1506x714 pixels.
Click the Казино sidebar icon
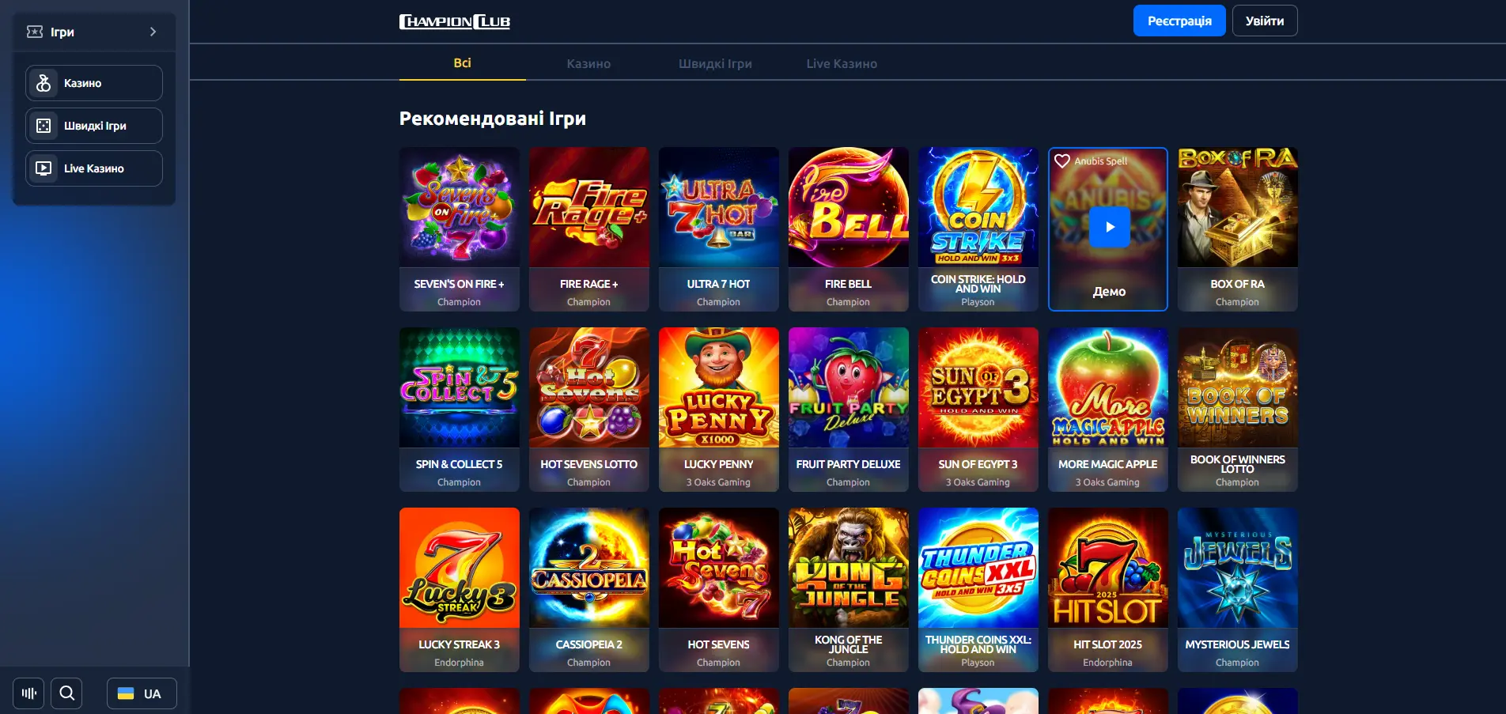coord(44,83)
